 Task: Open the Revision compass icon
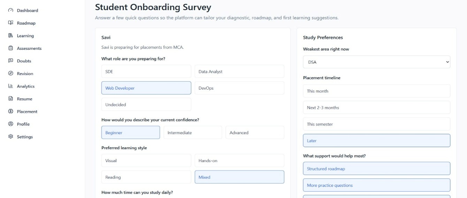(x=10, y=74)
